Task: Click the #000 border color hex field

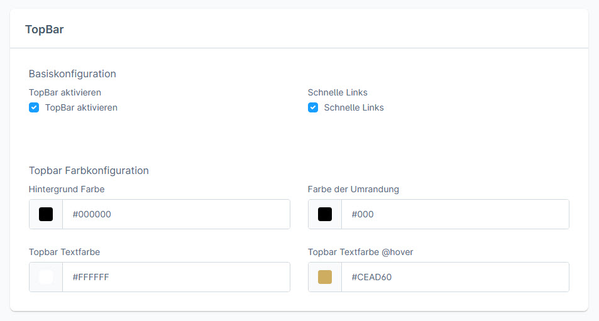Action: pos(455,214)
